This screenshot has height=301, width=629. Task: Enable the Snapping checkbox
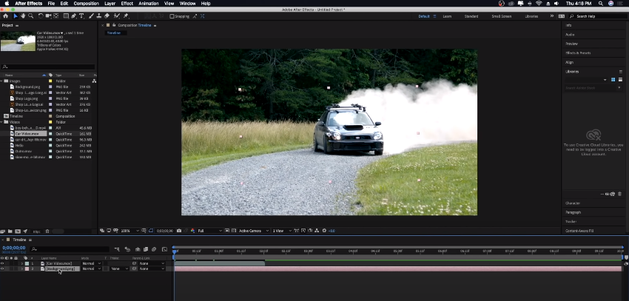point(172,16)
